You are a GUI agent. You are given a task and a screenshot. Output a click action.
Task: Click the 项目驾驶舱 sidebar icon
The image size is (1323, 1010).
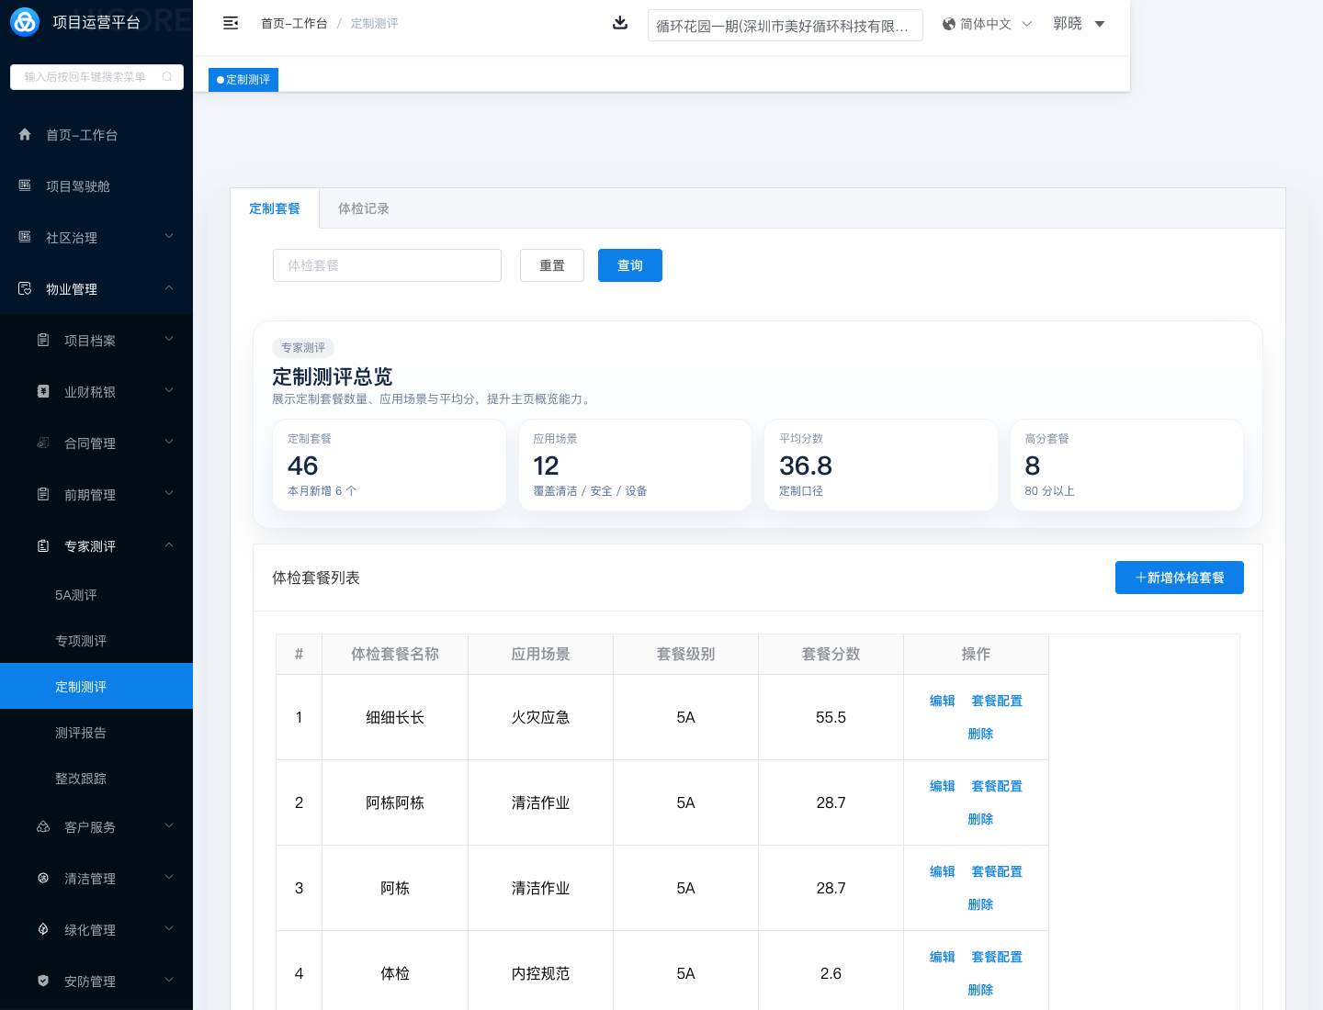click(x=25, y=185)
